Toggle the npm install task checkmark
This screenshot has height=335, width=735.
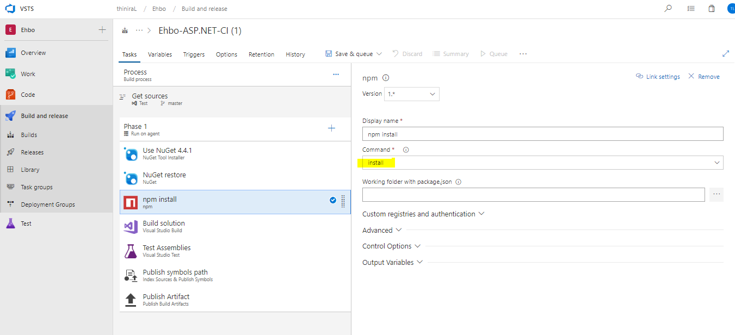tap(333, 200)
